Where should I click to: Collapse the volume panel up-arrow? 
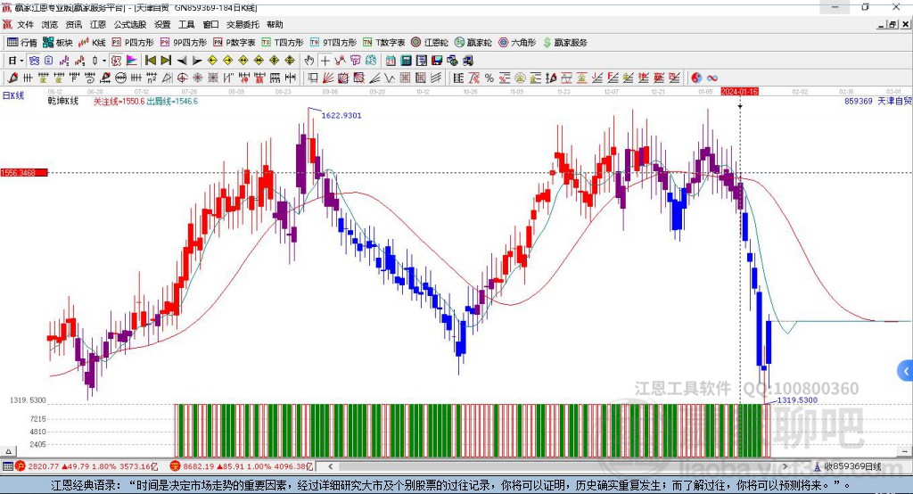pyautogui.click(x=8, y=451)
